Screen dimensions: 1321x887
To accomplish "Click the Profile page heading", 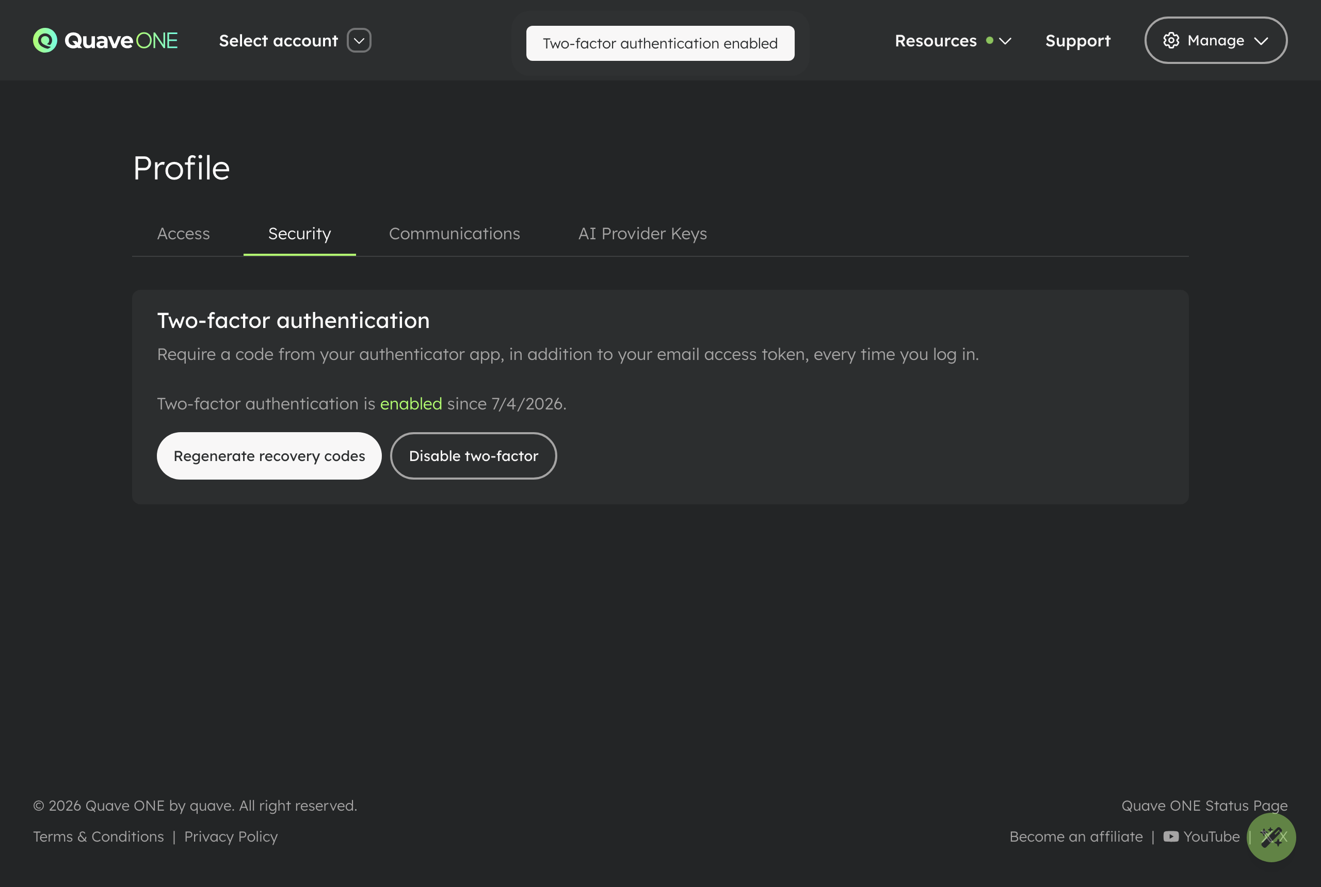I will pos(181,168).
